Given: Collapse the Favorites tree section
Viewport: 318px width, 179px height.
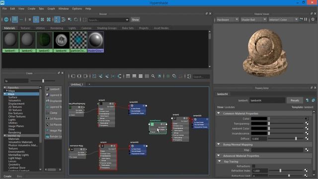Looking at the screenshot, I should click(x=4, y=88).
